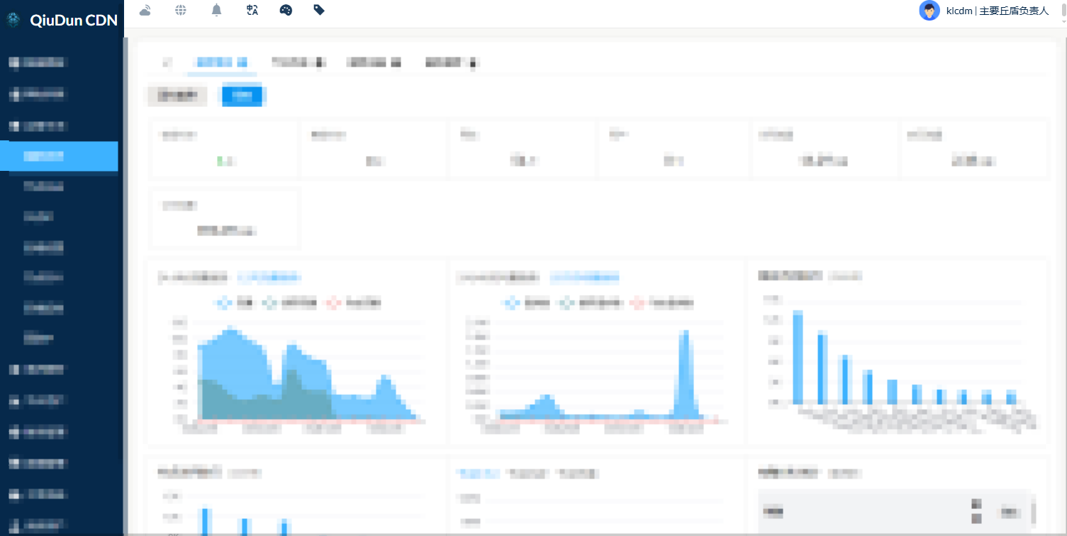1067x536 pixels.
Task: Open the klcdm user account menu
Action: click(997, 11)
